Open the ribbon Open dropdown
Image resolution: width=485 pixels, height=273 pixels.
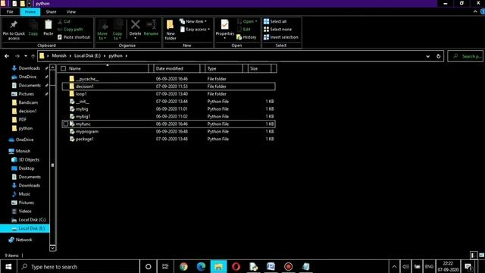247,21
